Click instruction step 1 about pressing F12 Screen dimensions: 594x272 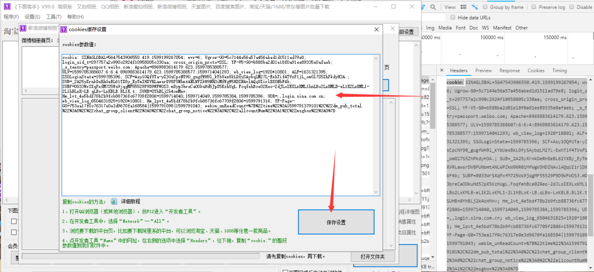click(x=131, y=211)
